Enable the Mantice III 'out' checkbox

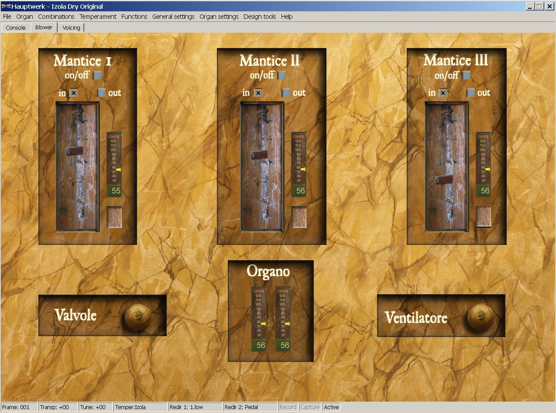click(471, 93)
